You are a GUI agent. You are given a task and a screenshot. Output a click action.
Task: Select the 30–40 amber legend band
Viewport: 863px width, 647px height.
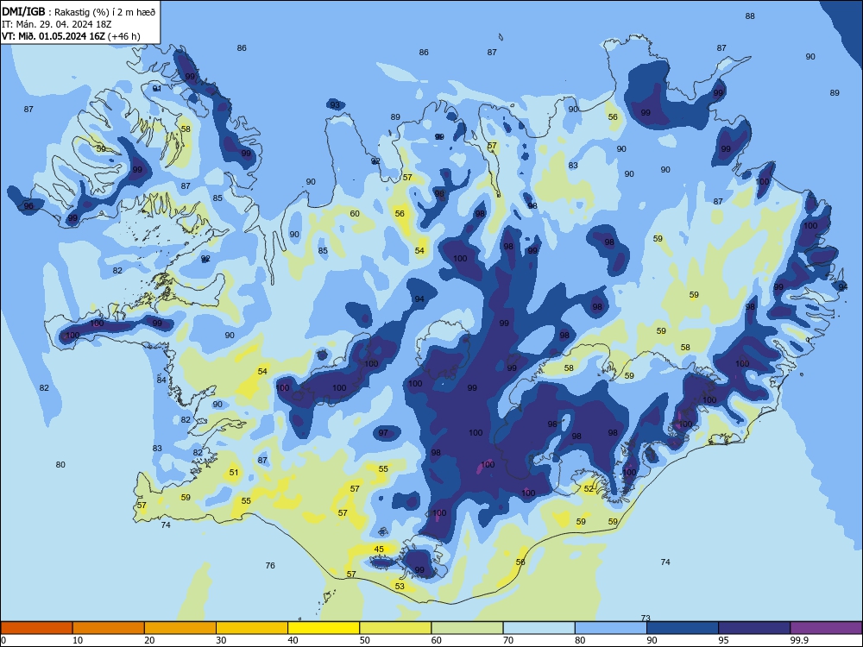pos(252,628)
